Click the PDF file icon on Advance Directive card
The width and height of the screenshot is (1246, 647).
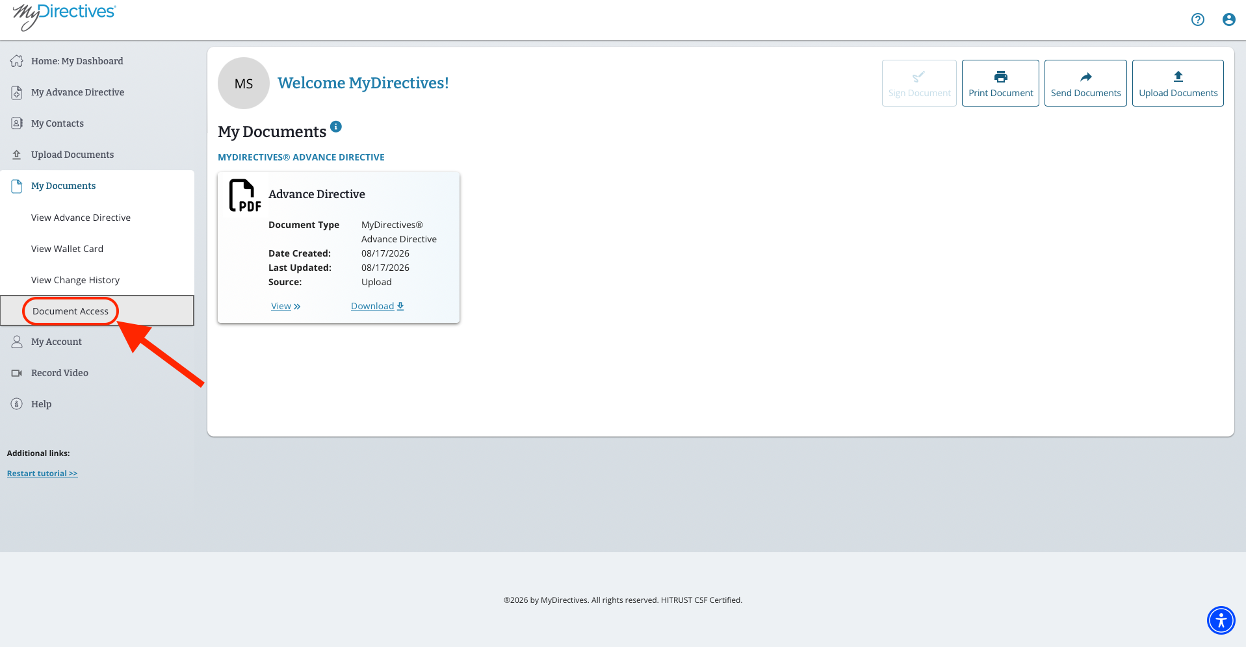click(245, 196)
